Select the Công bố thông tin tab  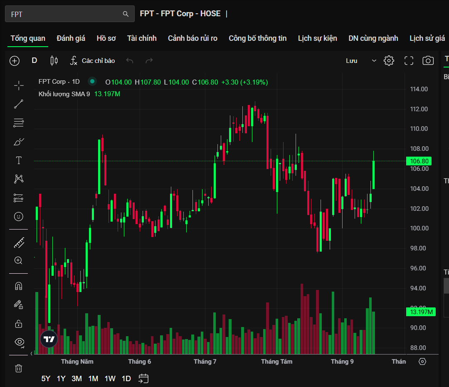[x=257, y=38]
